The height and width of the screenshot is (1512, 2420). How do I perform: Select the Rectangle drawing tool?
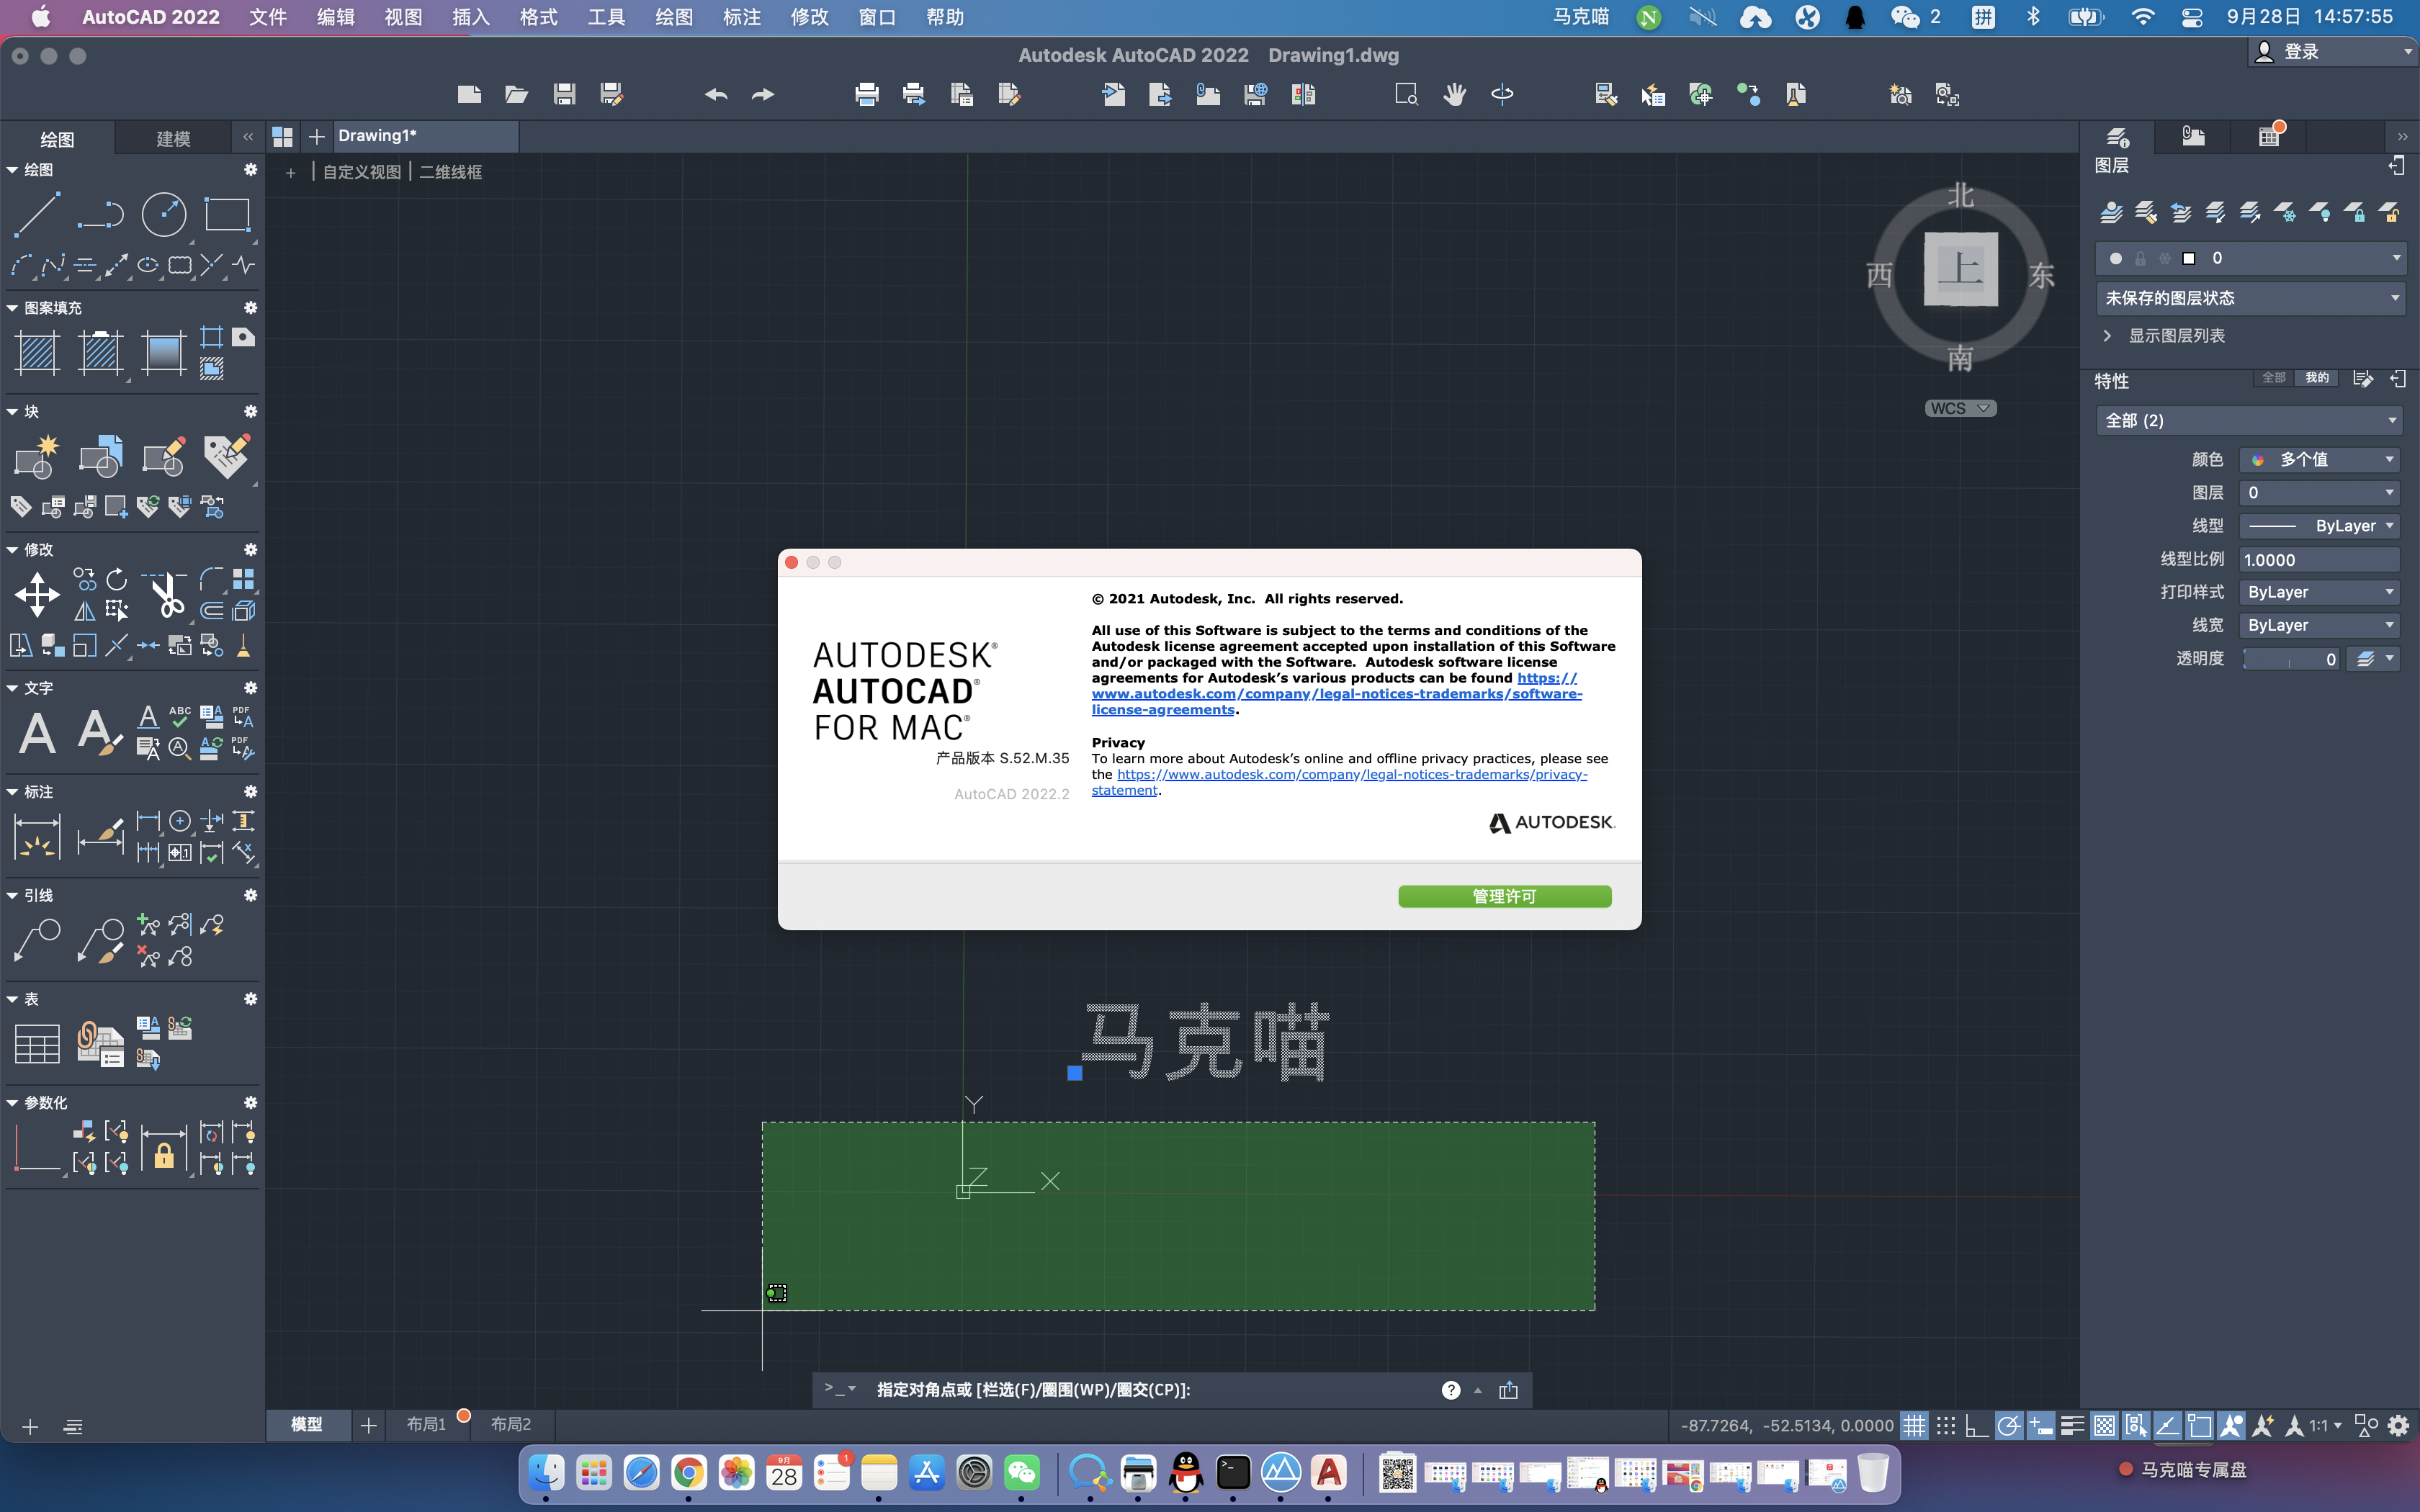click(x=227, y=215)
